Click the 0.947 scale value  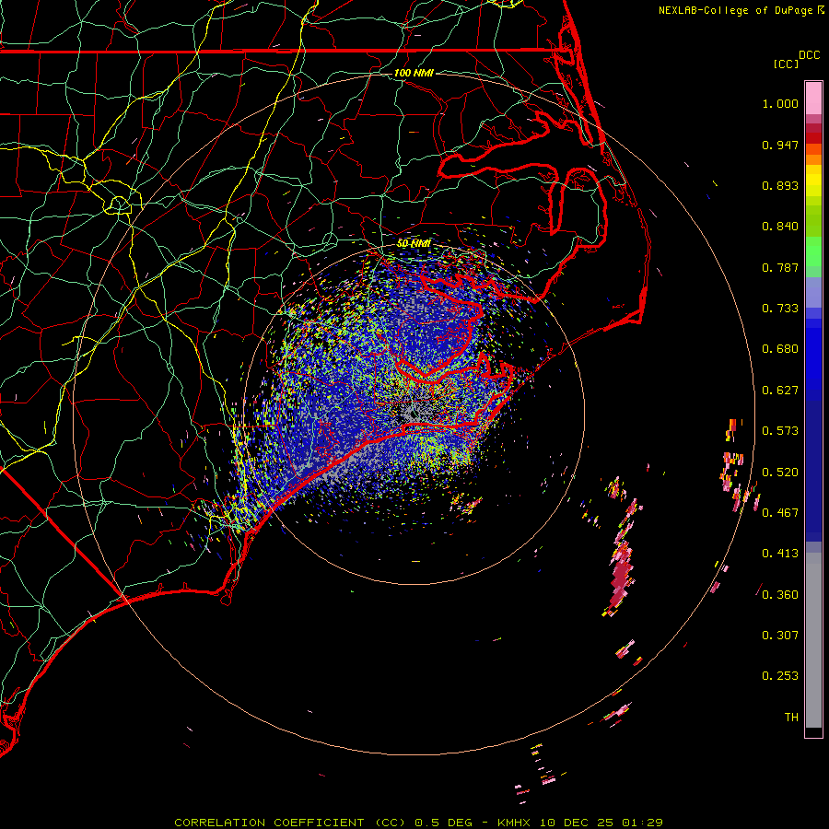780,145
